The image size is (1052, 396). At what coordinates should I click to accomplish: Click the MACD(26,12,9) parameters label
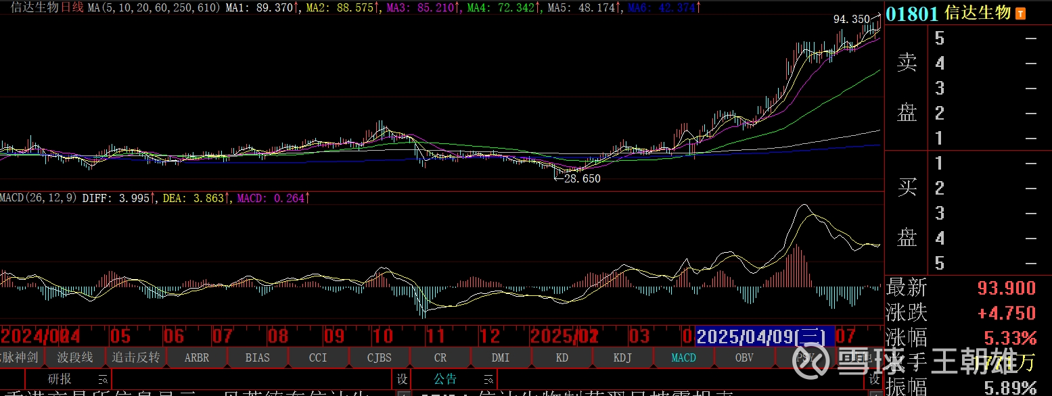[x=39, y=199]
